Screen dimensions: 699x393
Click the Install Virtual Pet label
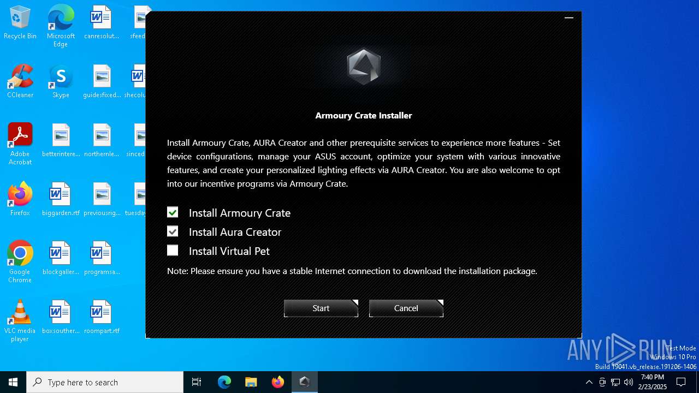(x=229, y=251)
